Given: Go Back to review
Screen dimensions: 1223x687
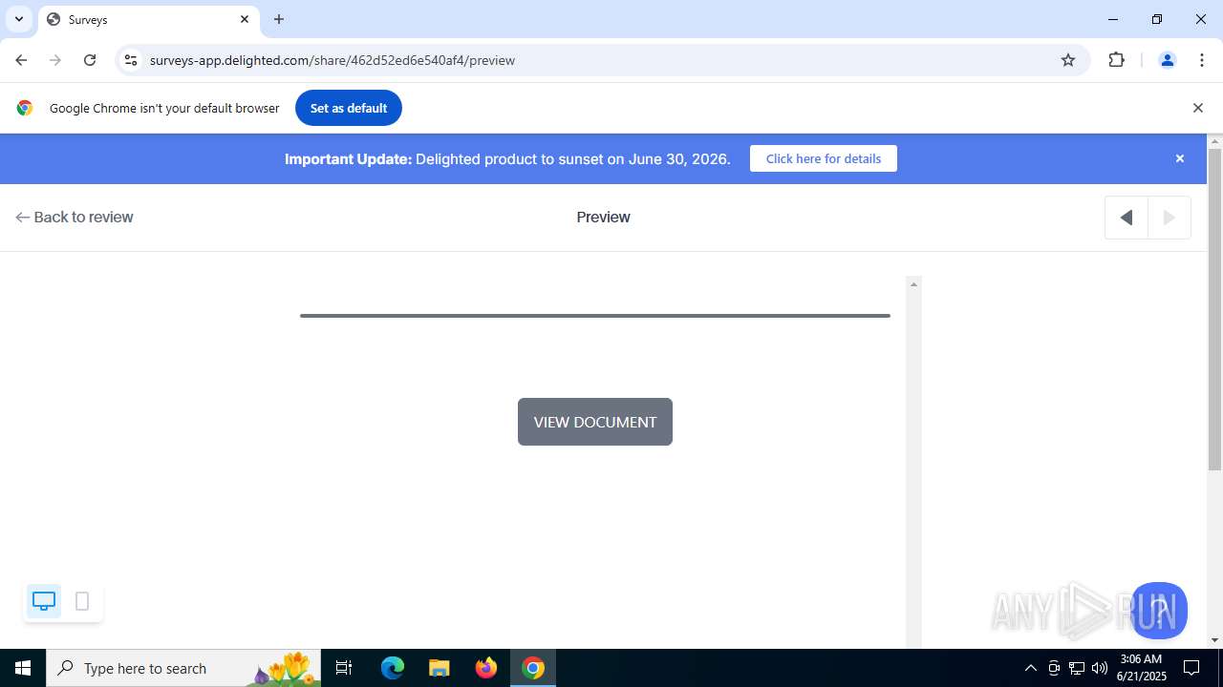Looking at the screenshot, I should coord(75,217).
